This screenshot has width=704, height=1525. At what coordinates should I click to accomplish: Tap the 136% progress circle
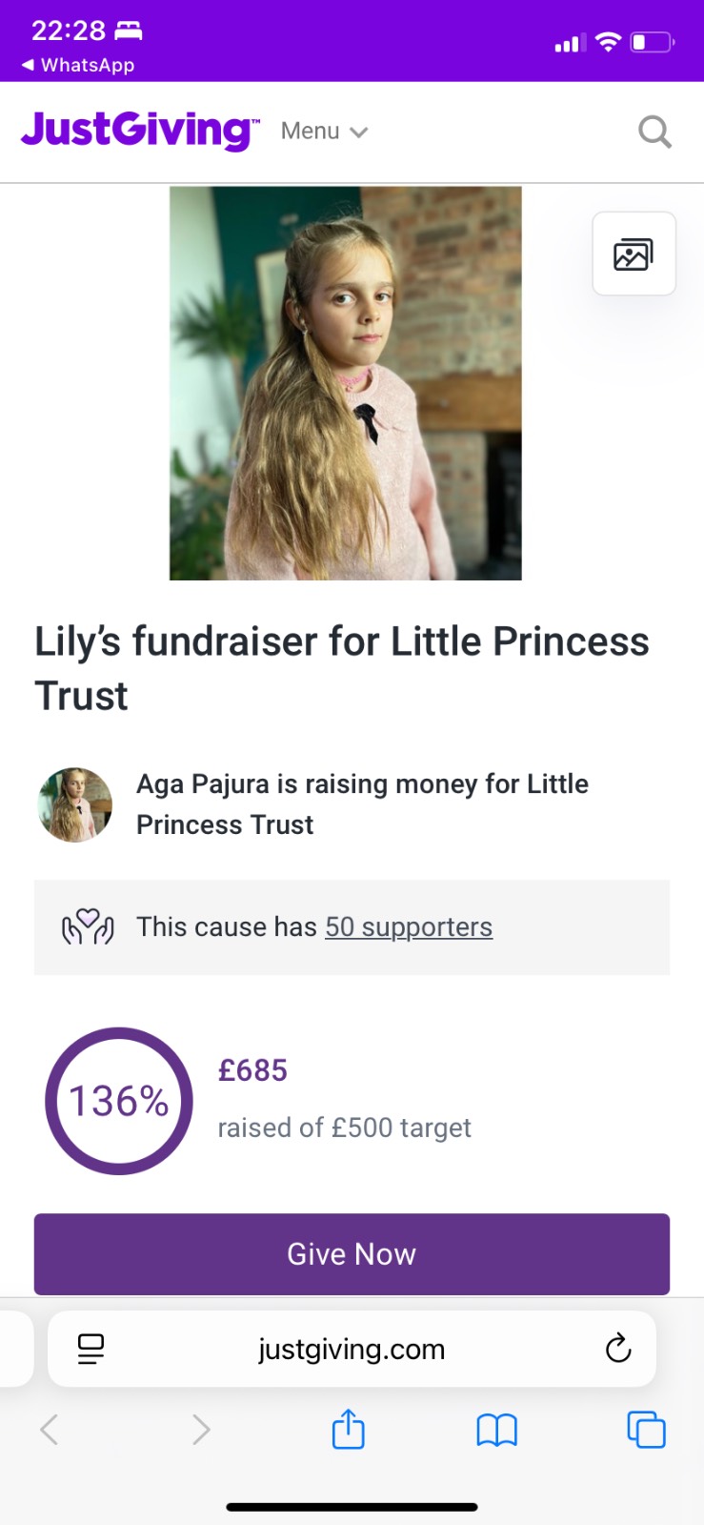click(x=119, y=1101)
